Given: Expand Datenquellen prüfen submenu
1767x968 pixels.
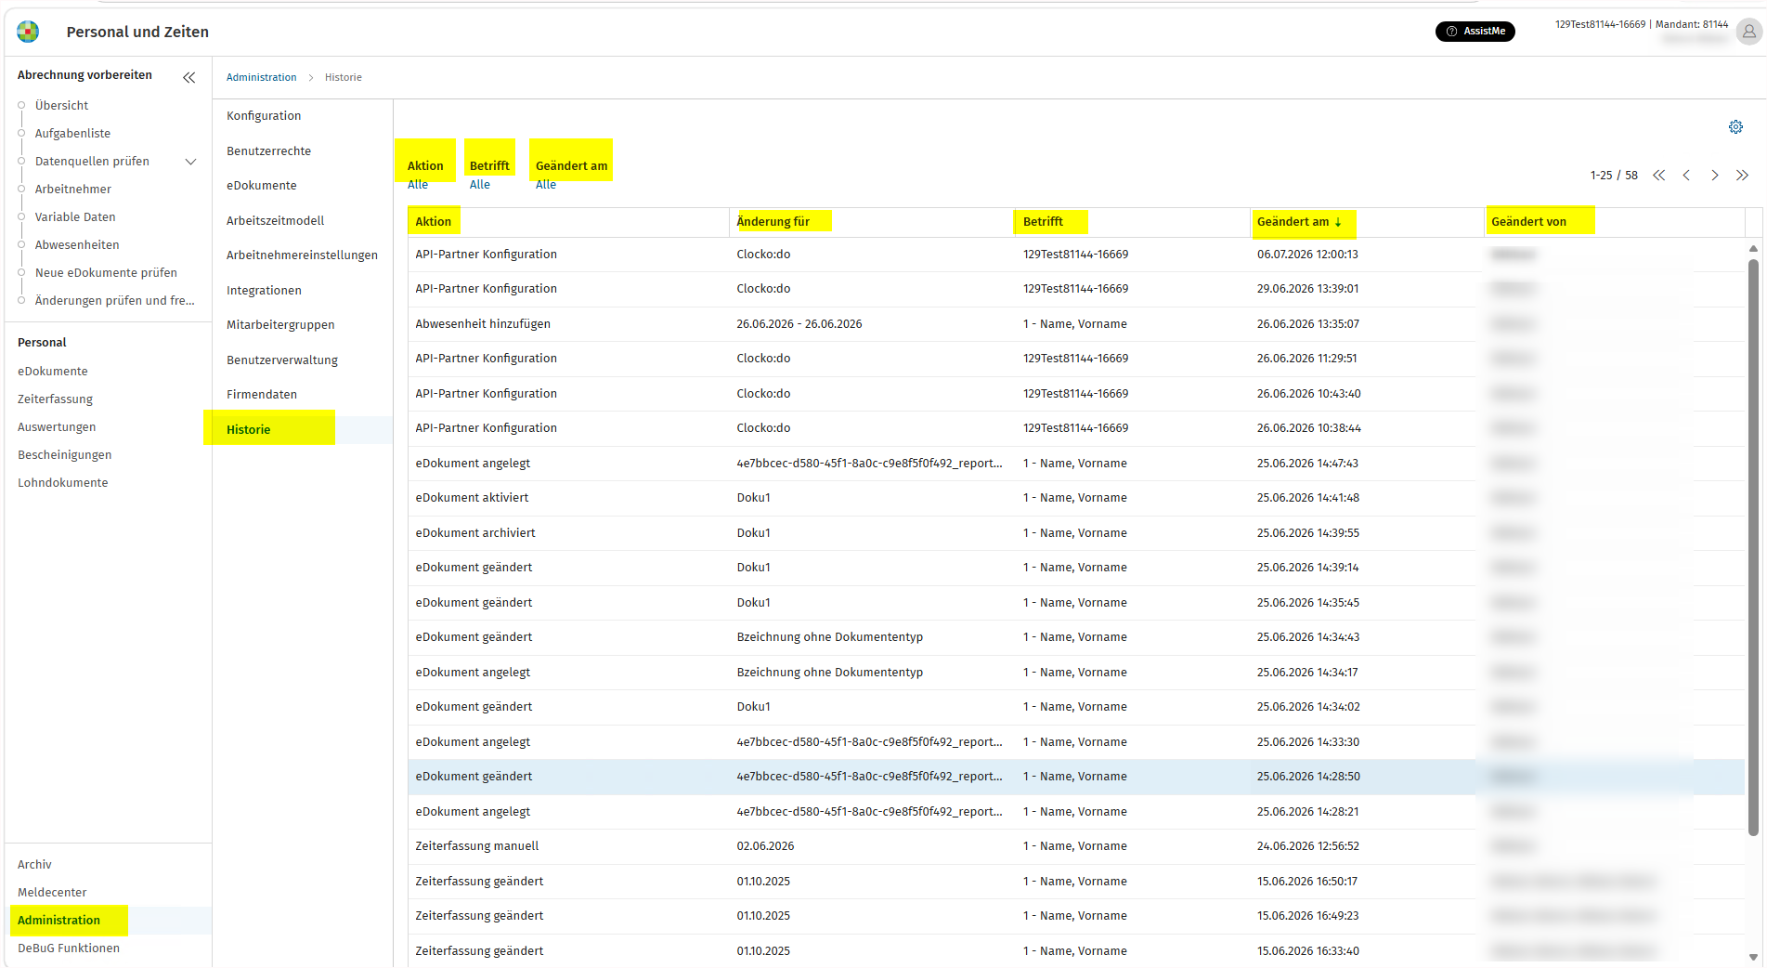Looking at the screenshot, I should (x=191, y=162).
